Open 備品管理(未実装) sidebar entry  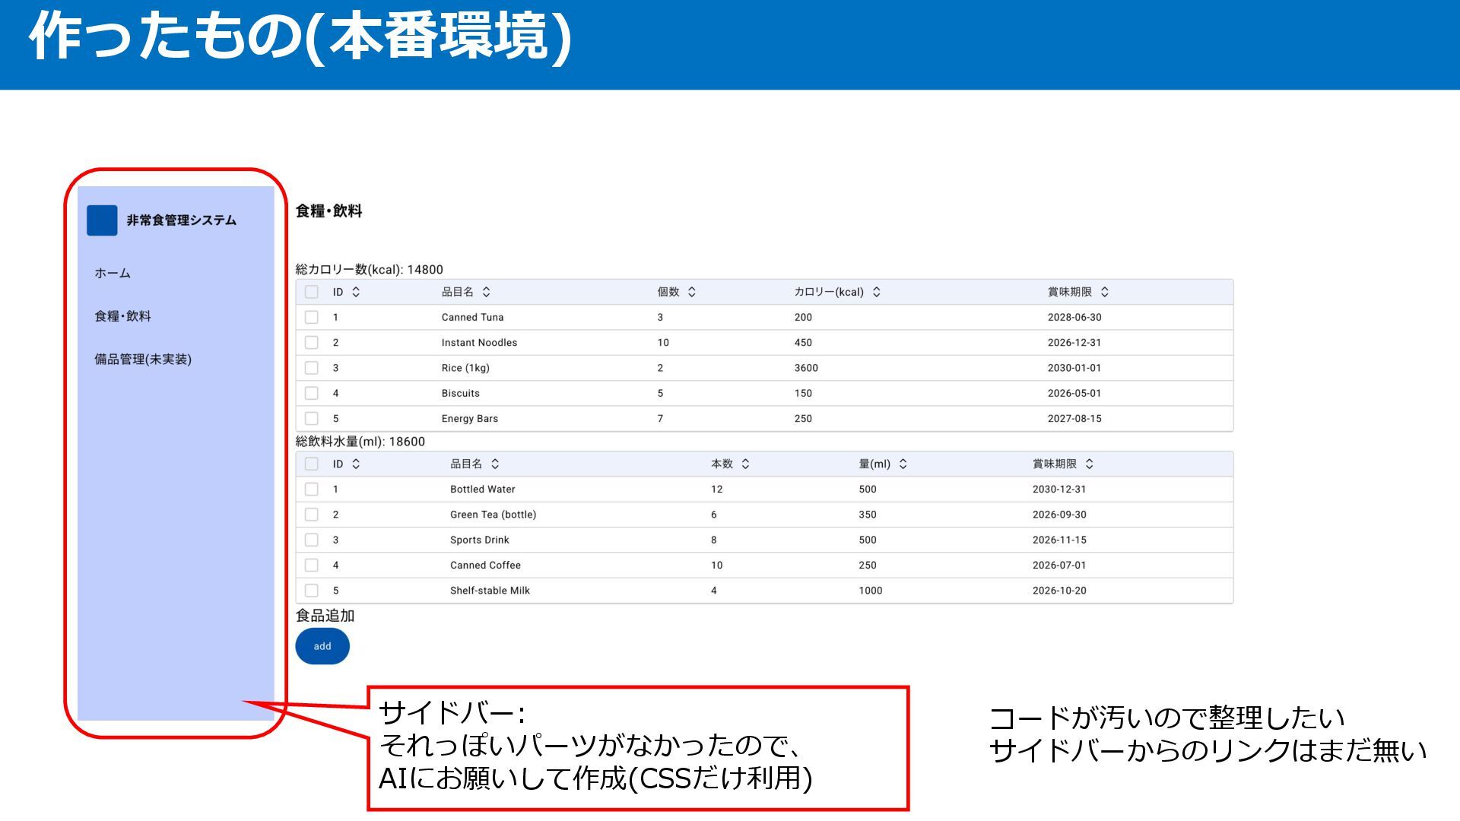pyautogui.click(x=143, y=360)
